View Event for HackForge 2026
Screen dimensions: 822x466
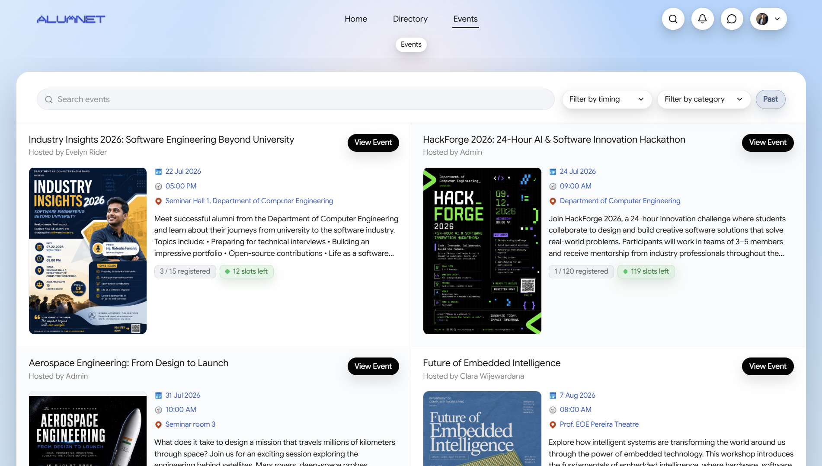[768, 143]
